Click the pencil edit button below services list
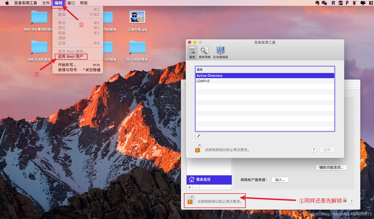This screenshot has width=374, height=219. pos(198,136)
